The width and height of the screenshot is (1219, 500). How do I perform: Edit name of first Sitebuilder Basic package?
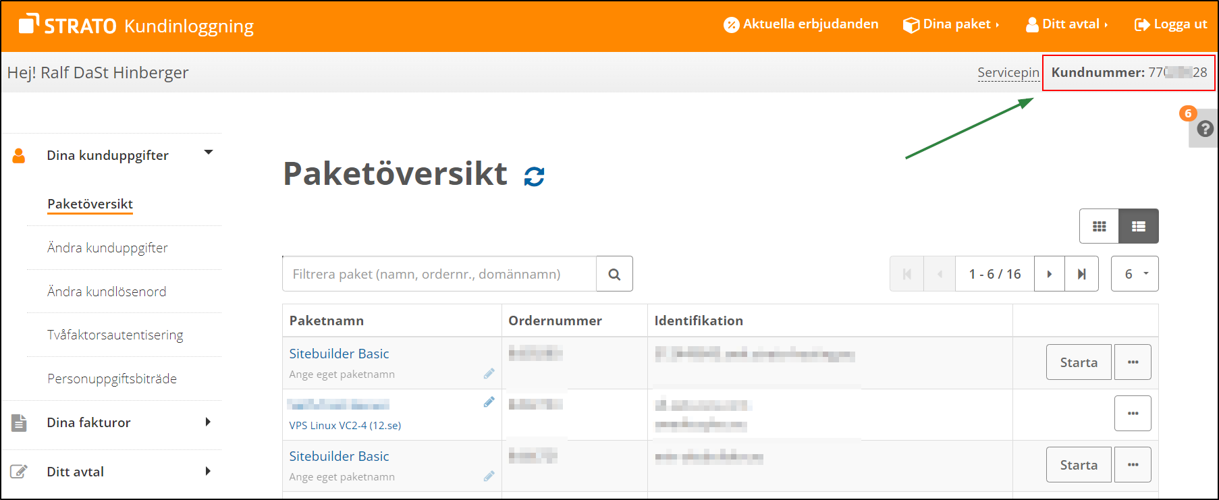coord(489,374)
